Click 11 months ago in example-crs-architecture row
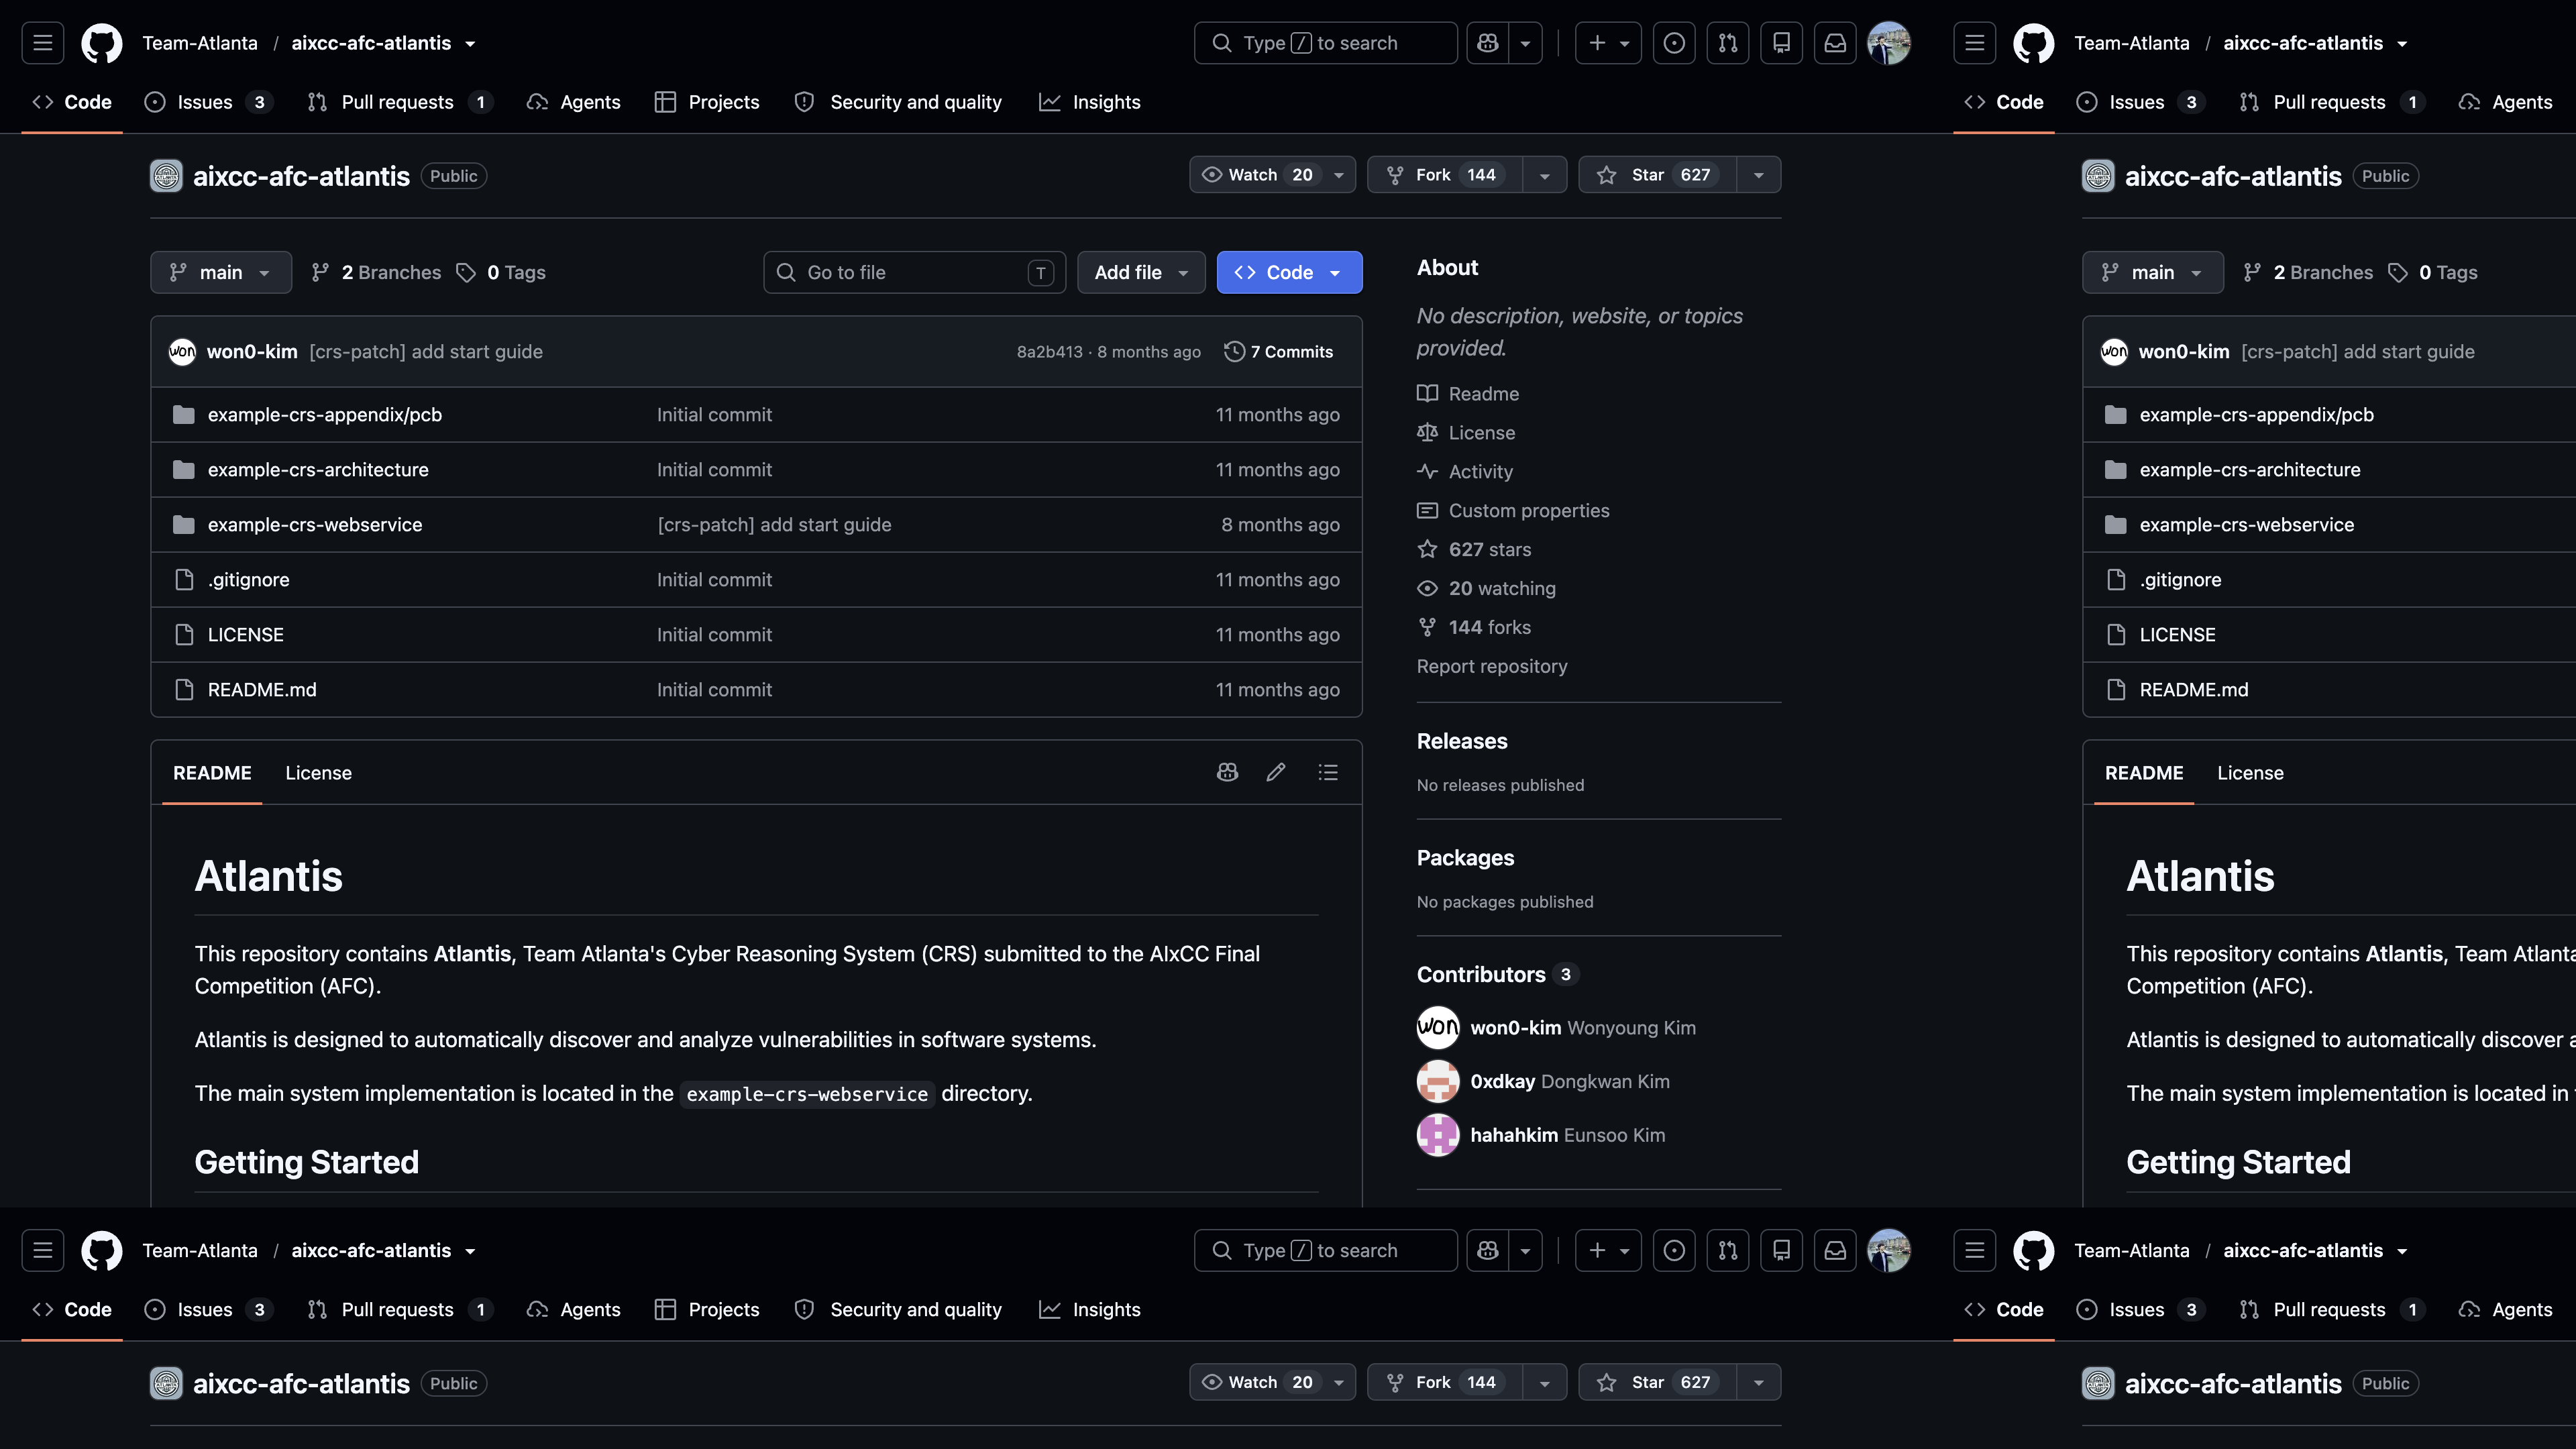Viewport: 2576px width, 1449px height. [1277, 469]
